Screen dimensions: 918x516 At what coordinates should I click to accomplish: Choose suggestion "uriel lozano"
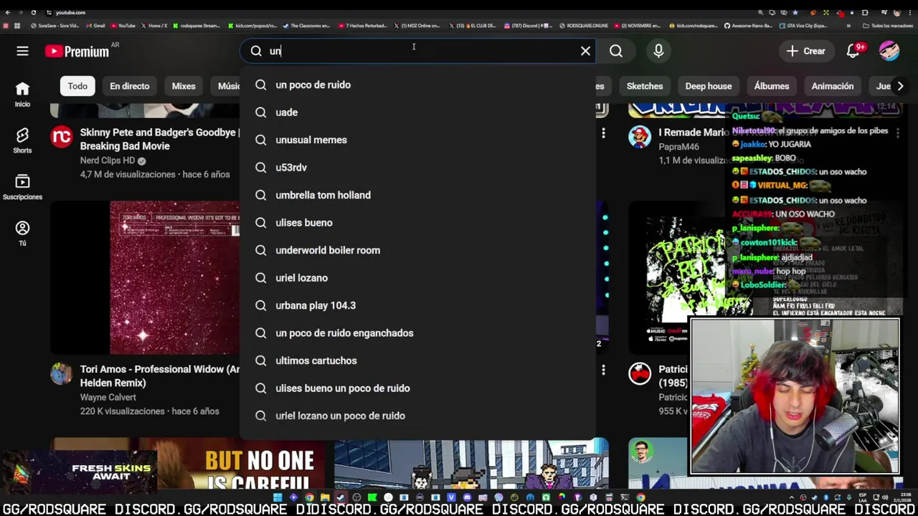(x=417, y=278)
